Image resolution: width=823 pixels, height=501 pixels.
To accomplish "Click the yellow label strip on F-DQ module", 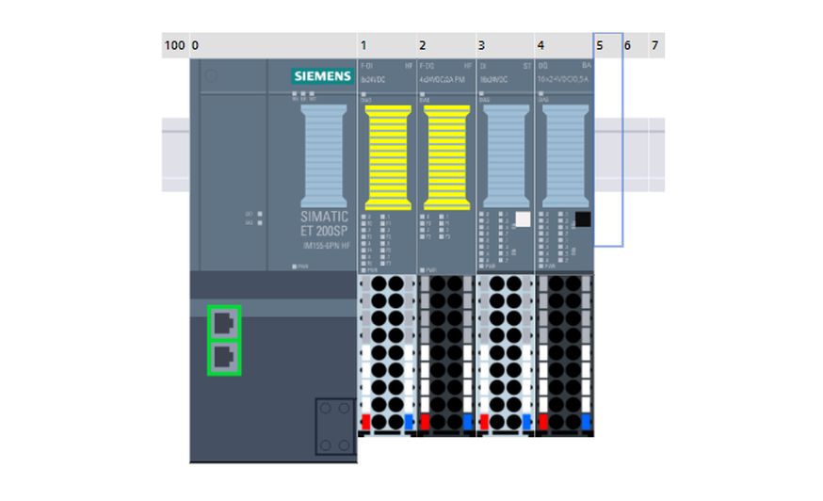I will (x=446, y=157).
